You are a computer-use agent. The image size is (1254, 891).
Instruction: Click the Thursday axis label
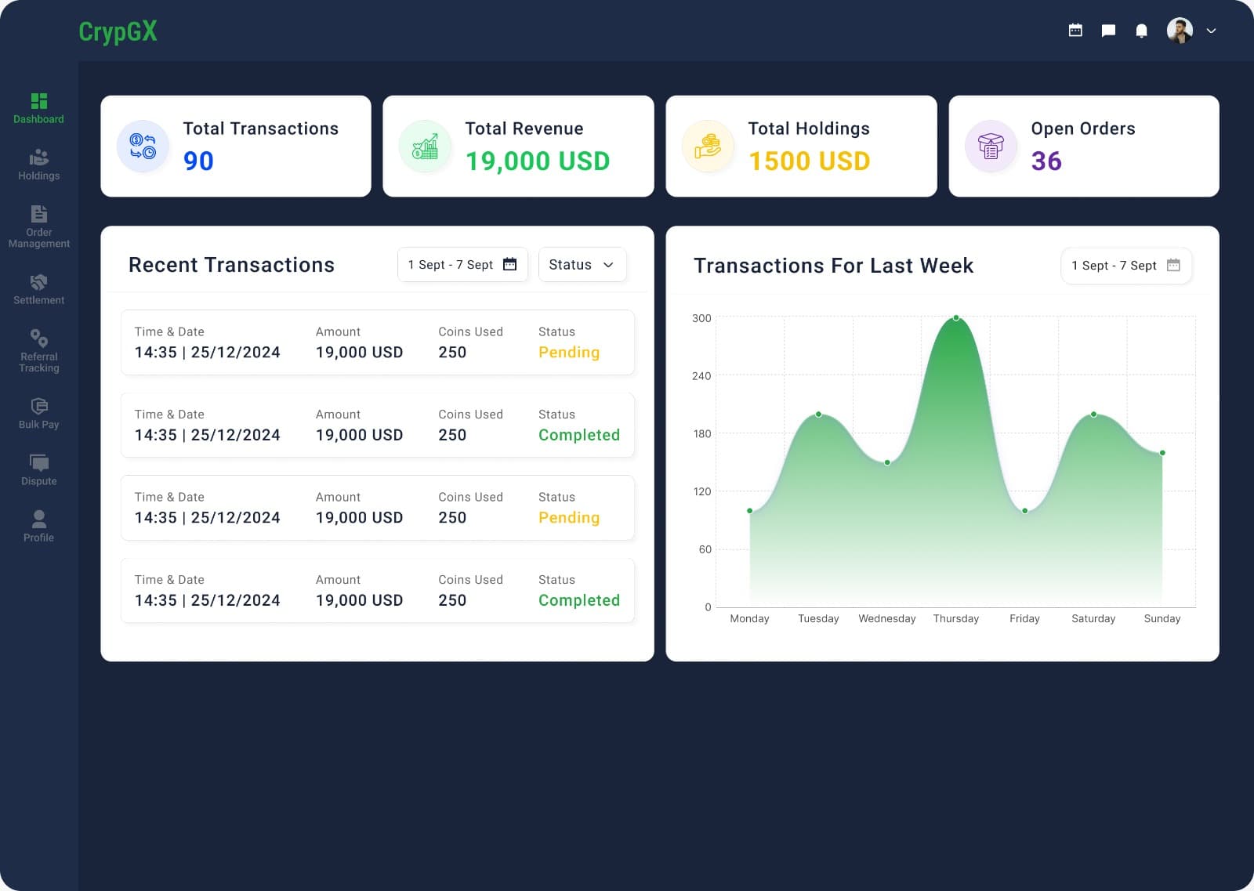tap(956, 619)
